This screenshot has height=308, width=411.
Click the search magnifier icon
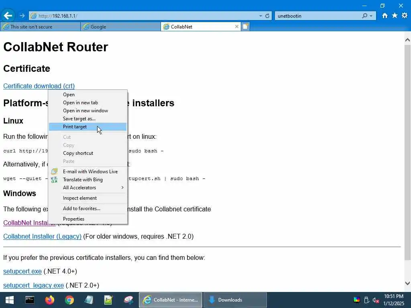tap(364, 16)
